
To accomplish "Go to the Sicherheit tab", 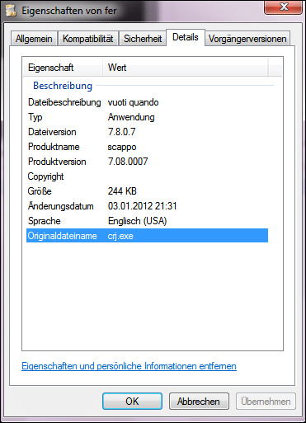I will 143,39.
